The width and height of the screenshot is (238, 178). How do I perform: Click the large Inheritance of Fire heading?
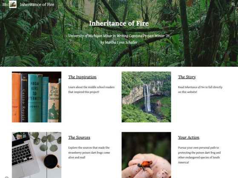(x=119, y=23)
